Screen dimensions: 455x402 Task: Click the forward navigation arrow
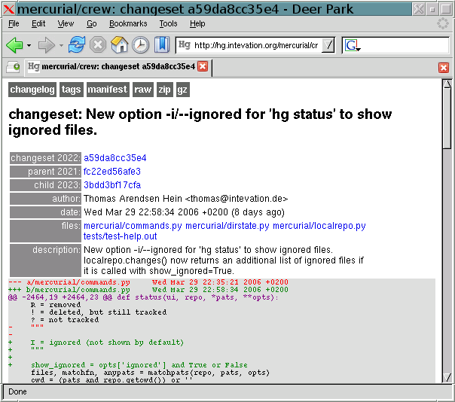pyautogui.click(x=47, y=45)
